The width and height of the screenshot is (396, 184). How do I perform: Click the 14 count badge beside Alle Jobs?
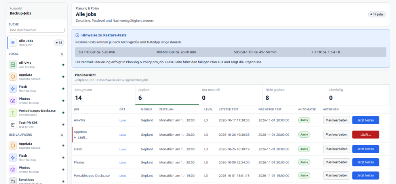(59, 43)
